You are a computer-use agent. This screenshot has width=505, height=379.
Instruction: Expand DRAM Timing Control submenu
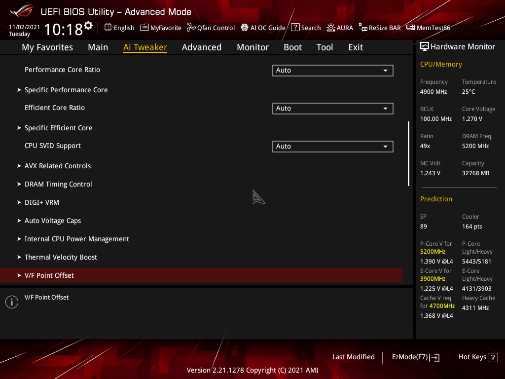coord(58,184)
